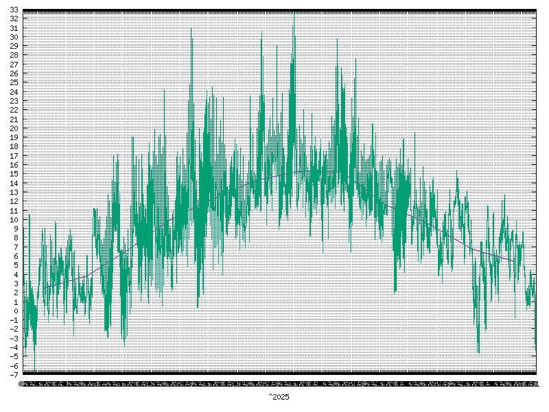Click the 33 label on the y-axis
Image resolution: width=549 pixels, height=412 pixels.
[x=14, y=10]
